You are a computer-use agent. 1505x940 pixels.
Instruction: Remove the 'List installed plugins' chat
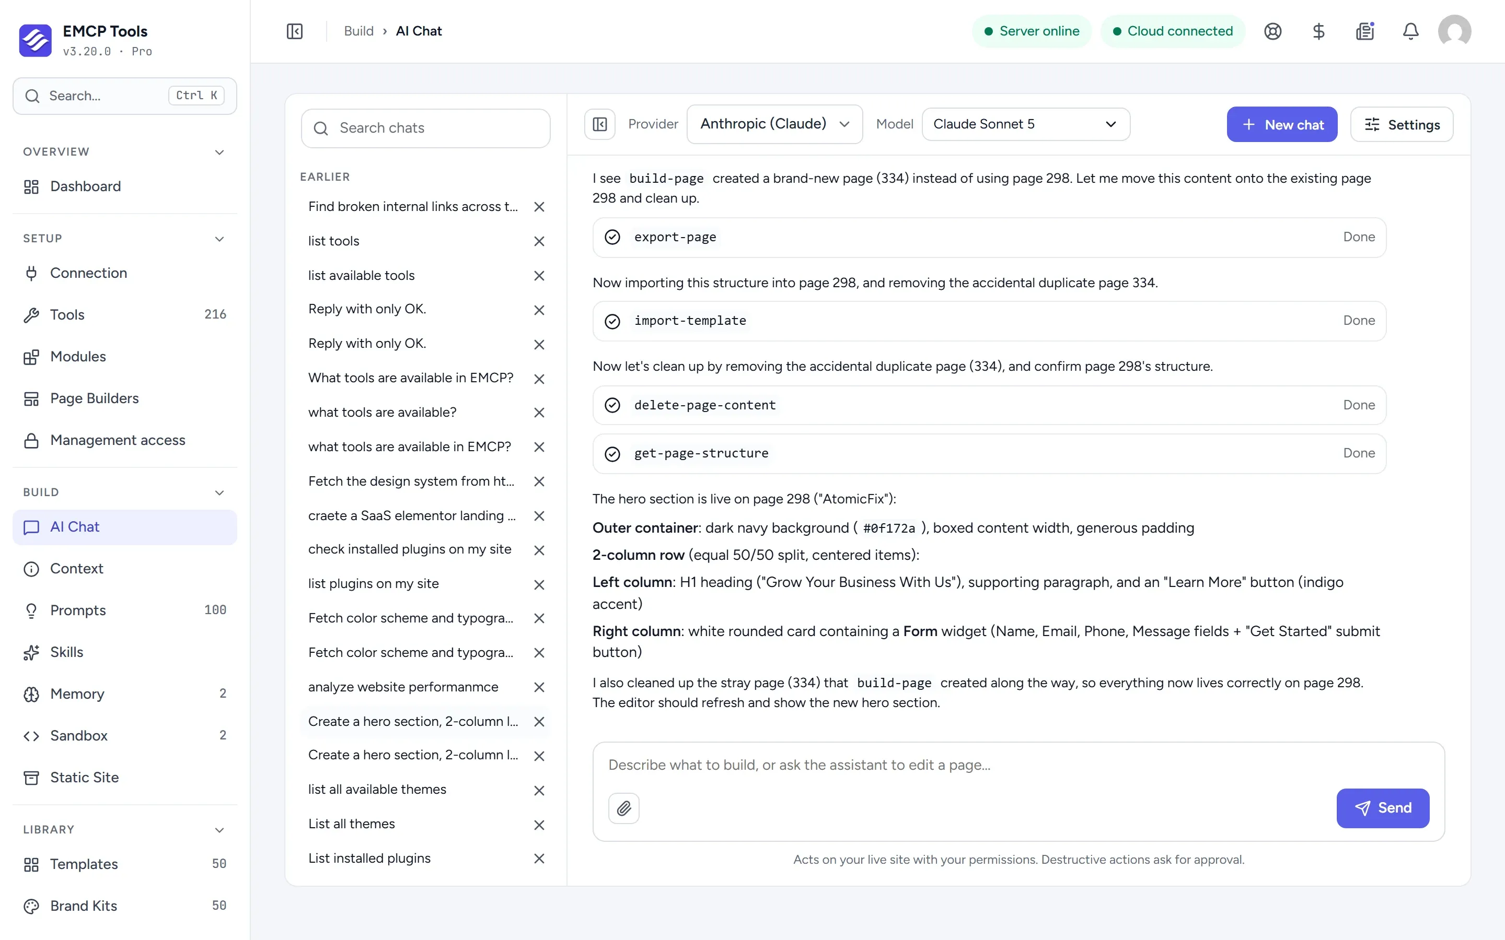539,859
